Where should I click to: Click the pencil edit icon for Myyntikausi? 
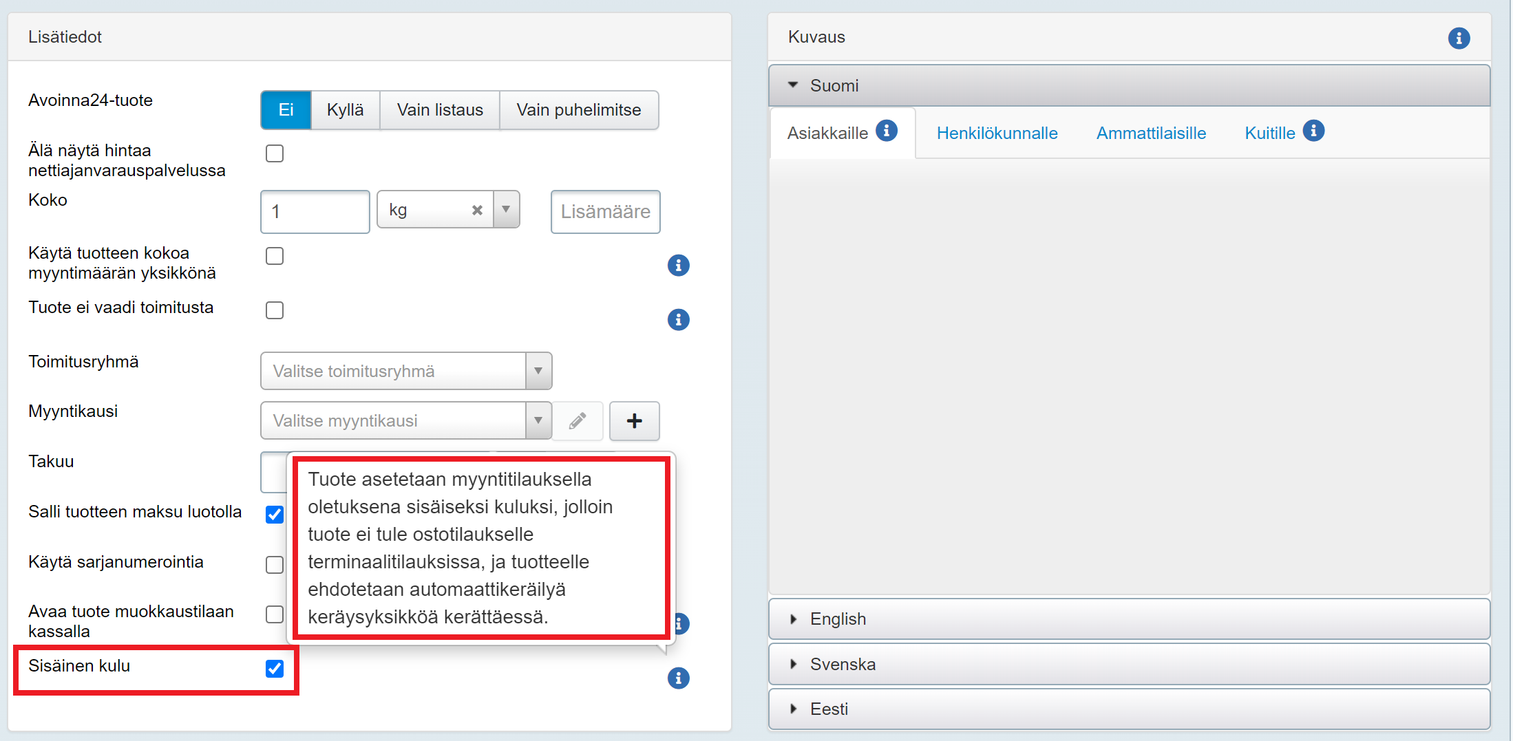578,420
